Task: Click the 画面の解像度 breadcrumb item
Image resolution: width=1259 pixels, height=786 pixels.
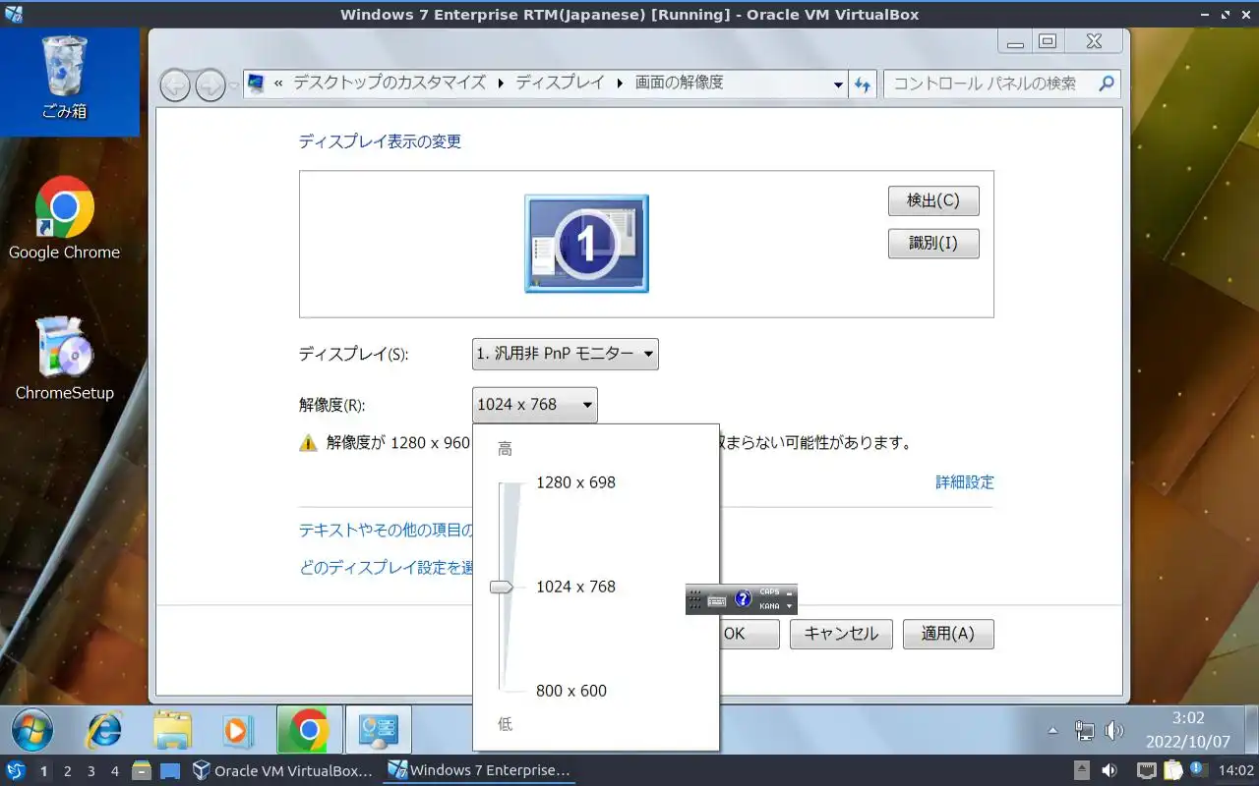Action: point(680,83)
